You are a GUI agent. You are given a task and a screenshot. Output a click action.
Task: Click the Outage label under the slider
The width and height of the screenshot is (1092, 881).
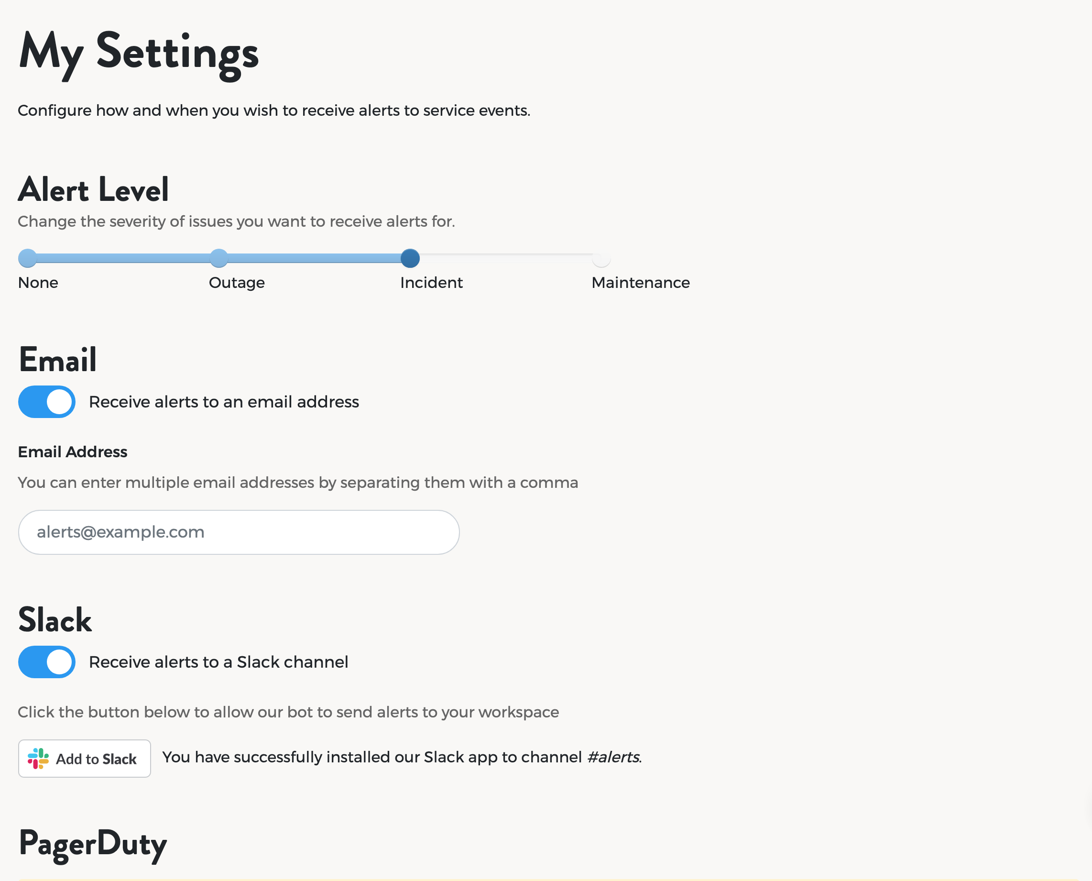click(237, 283)
